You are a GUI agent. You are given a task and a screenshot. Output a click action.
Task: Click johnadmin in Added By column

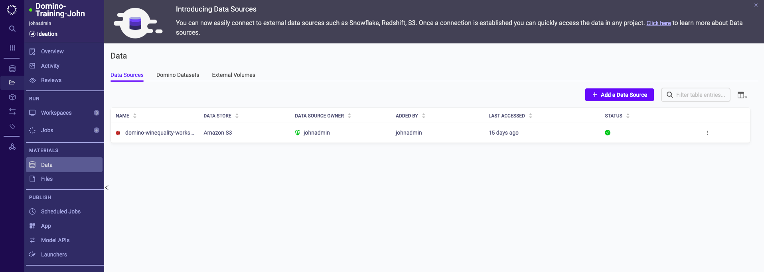click(x=409, y=133)
